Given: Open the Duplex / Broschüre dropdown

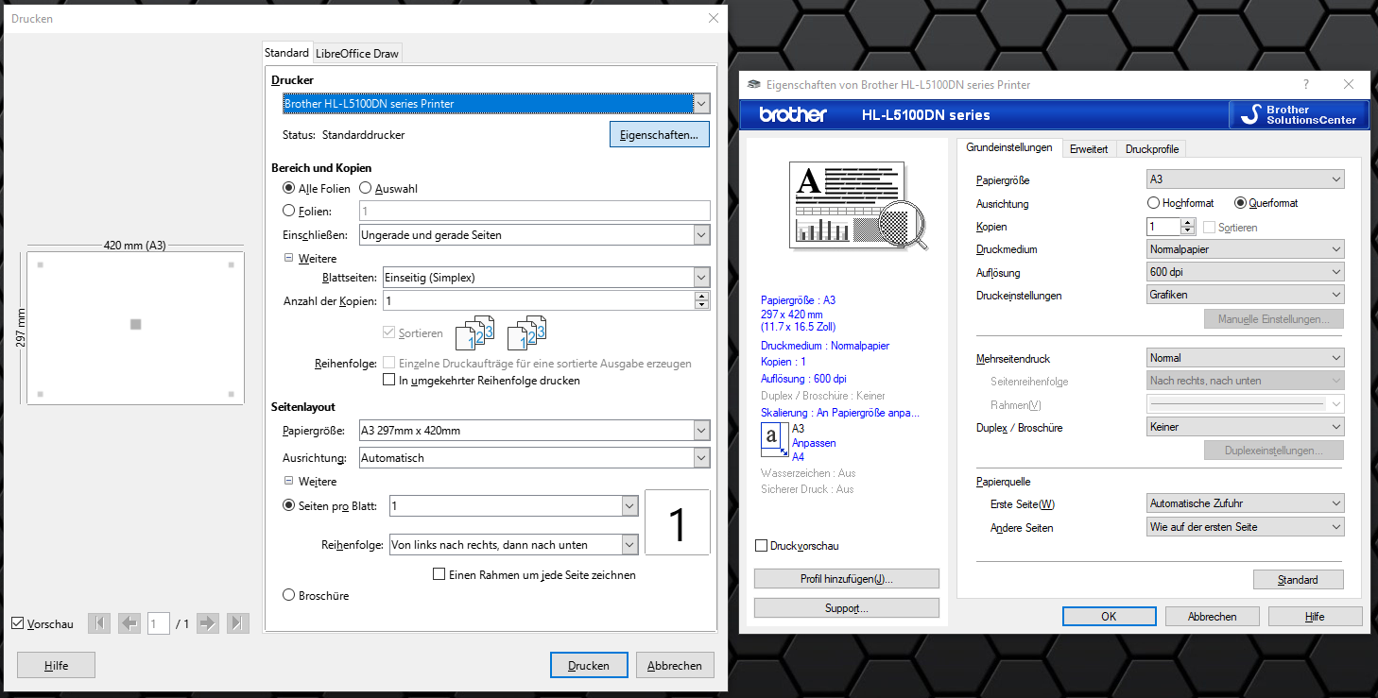Looking at the screenshot, I should click(x=1245, y=427).
